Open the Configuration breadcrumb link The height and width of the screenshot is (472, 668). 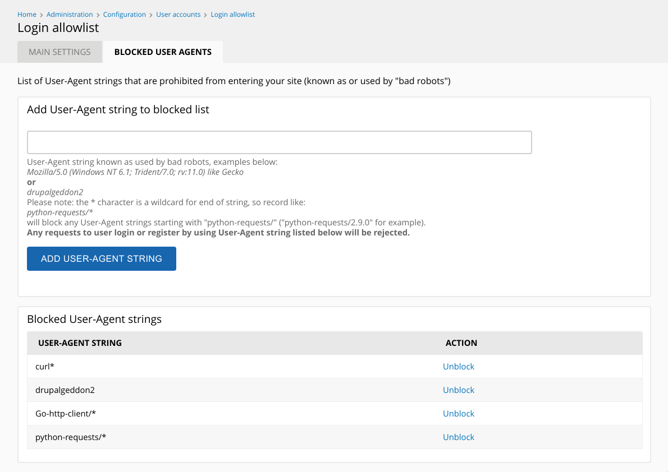(x=125, y=15)
